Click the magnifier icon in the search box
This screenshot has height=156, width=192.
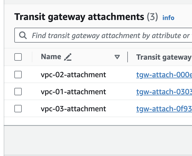[x=23, y=35]
